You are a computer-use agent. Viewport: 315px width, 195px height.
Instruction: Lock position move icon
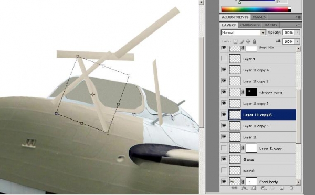pos(248,41)
